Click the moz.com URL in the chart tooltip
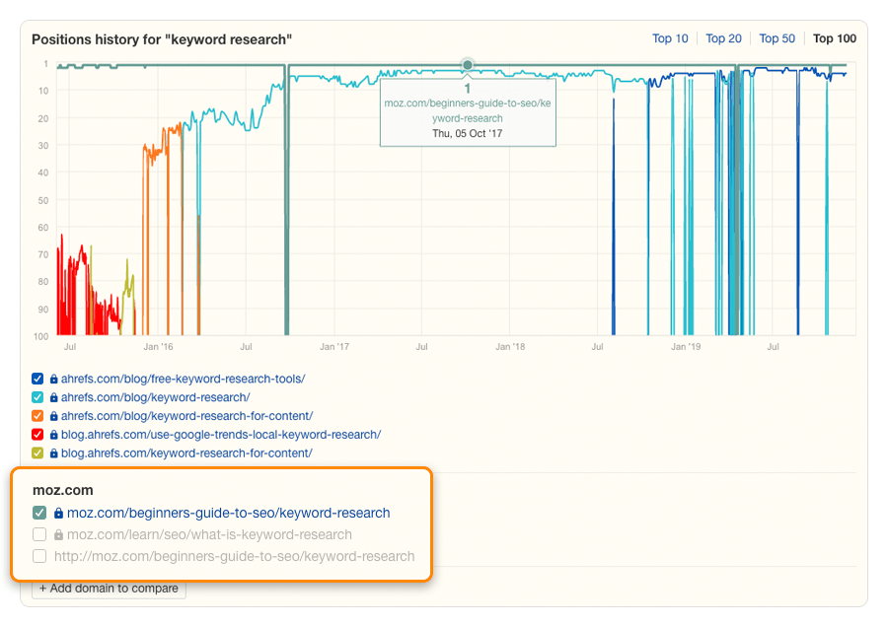888x626 pixels. (x=468, y=111)
